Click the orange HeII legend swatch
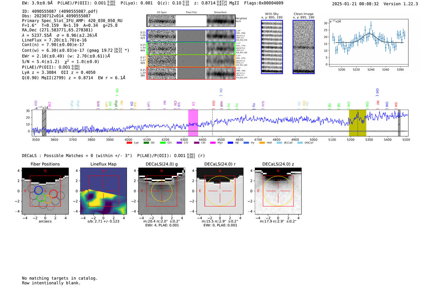Viewport: 440px width, 300px height. click(262, 143)
